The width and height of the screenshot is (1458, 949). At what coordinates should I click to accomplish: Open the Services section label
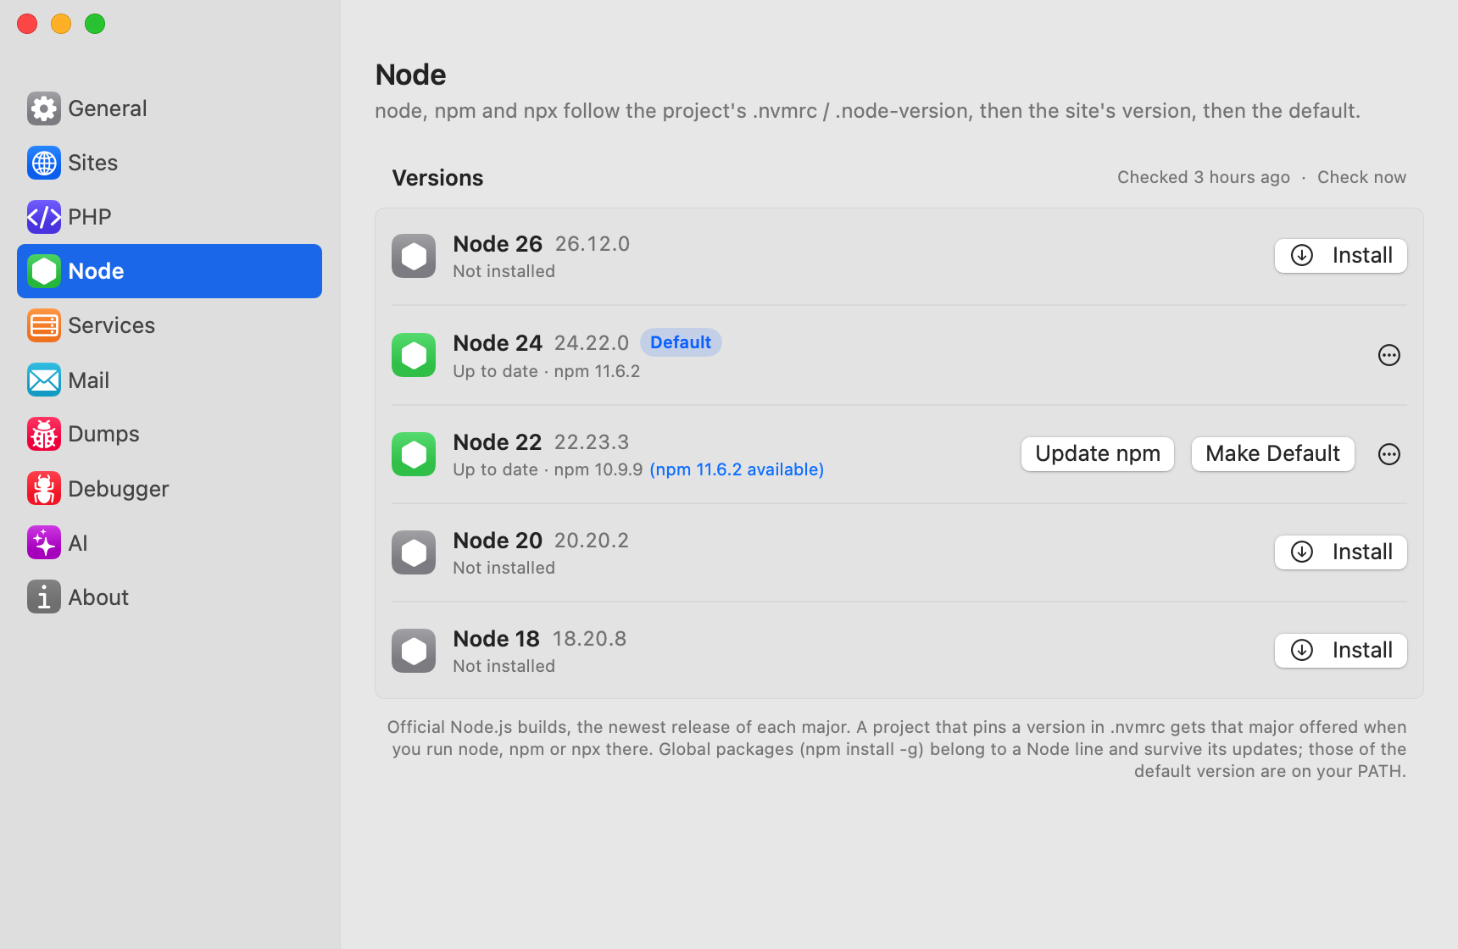tap(112, 325)
